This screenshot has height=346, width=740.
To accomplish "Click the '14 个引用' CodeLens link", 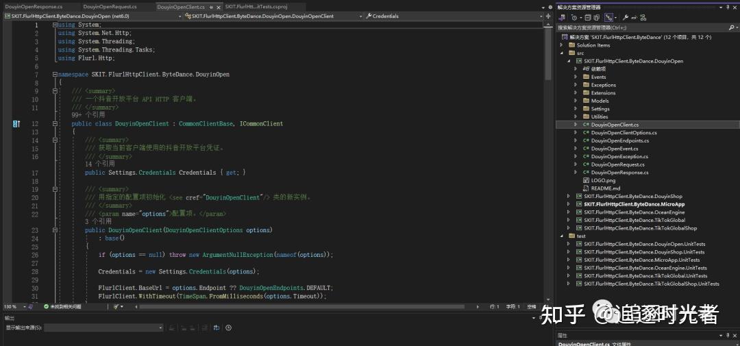I will pos(99,164).
